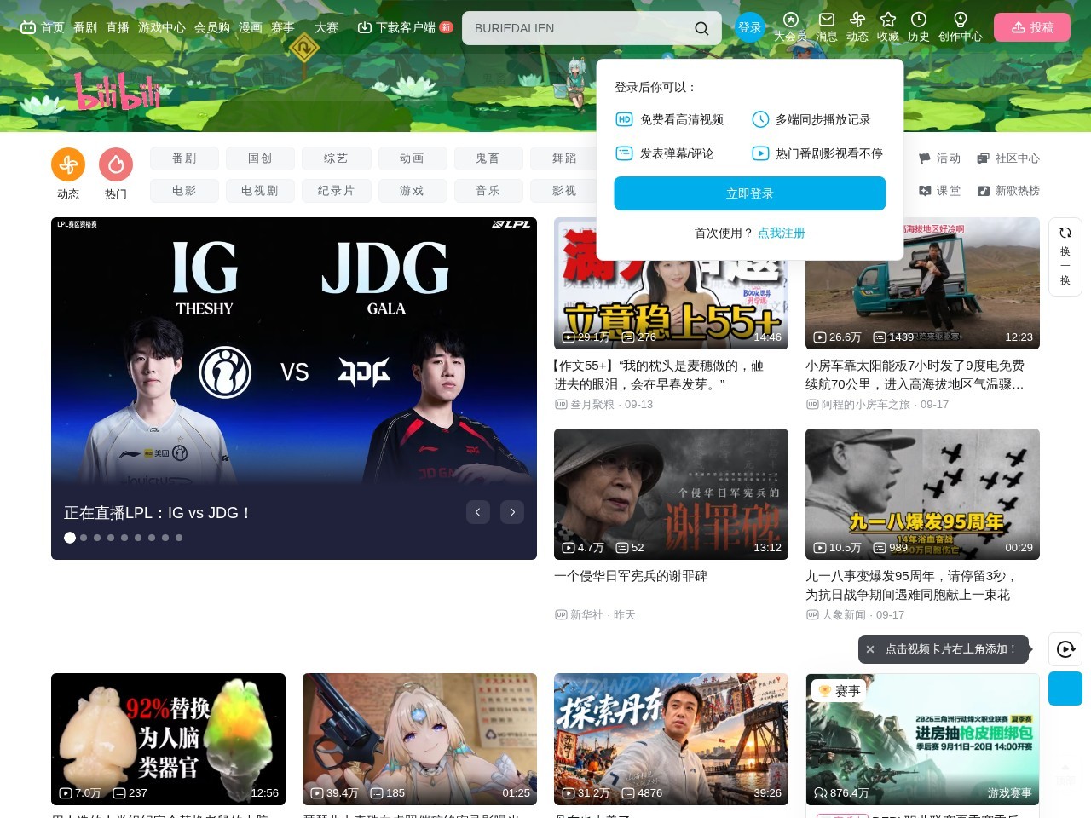Viewport: 1091px width, 818px height.
Task: Click 换一换 refresh icon
Action: pyautogui.click(x=1065, y=233)
